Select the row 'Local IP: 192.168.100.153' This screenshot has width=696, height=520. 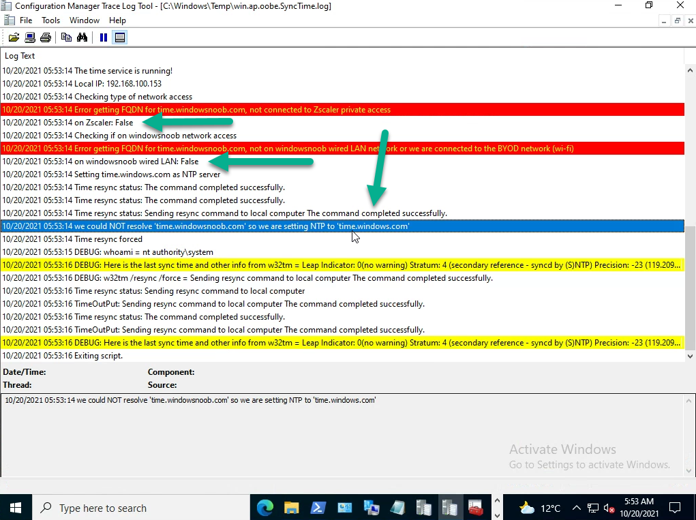pyautogui.click(x=343, y=84)
